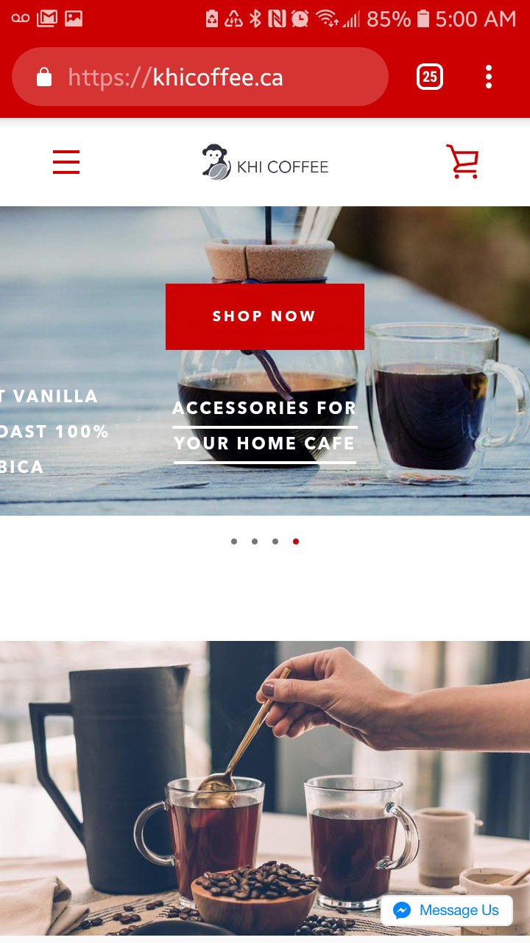Select the second carousel slide dot
The height and width of the screenshot is (943, 530).
coord(255,541)
